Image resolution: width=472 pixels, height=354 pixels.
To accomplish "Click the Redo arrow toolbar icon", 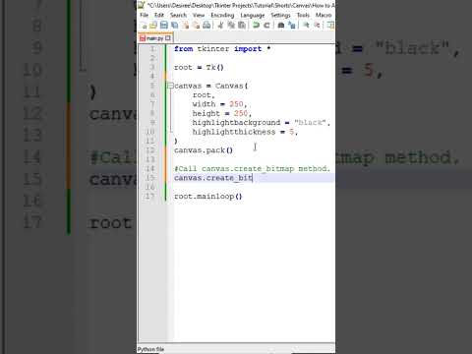I will [x=266, y=26].
